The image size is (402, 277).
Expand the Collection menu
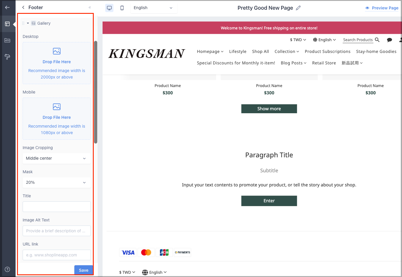tap(287, 51)
